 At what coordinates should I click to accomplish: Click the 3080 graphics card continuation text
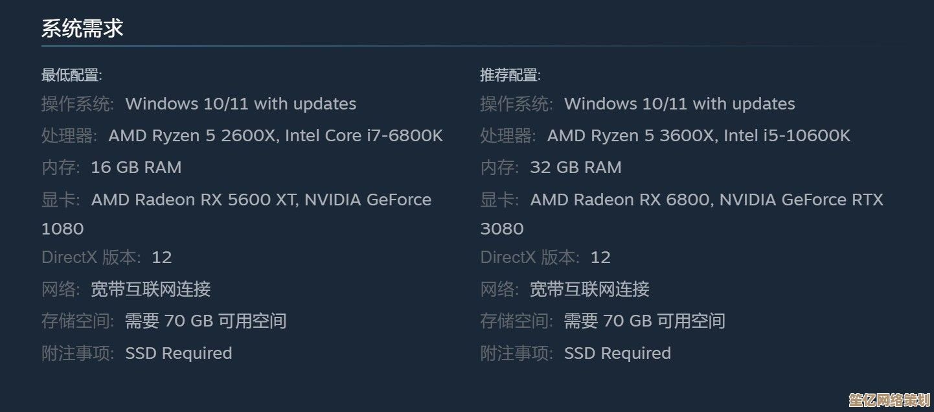click(x=502, y=229)
